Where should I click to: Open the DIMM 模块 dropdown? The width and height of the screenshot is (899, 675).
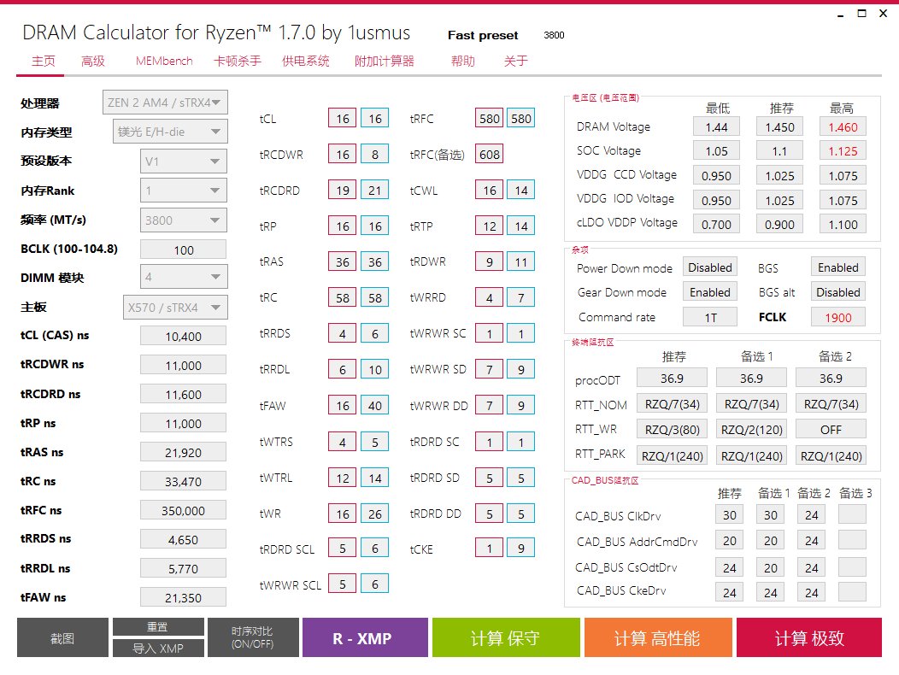(x=184, y=277)
